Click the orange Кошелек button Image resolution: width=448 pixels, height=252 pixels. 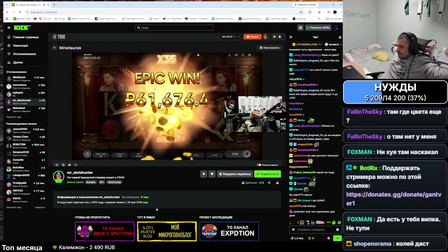[252, 37]
